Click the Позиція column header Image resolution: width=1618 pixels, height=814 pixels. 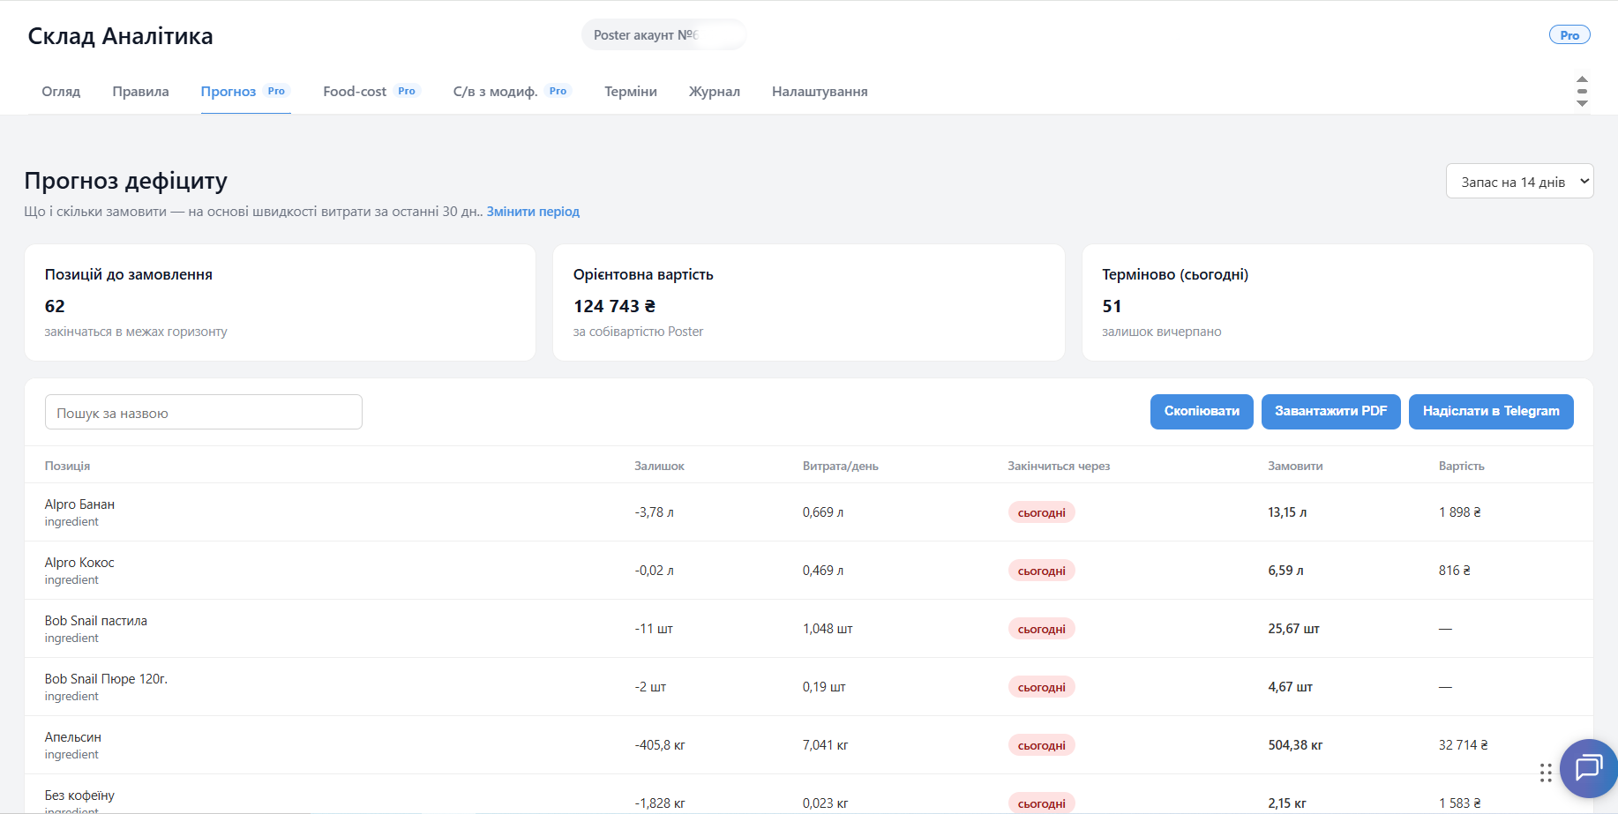pyautogui.click(x=68, y=466)
